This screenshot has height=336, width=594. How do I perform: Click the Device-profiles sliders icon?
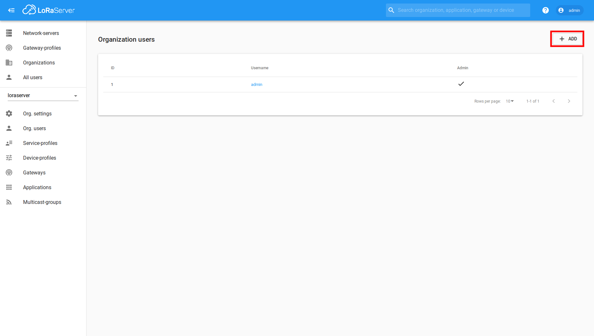click(x=9, y=158)
